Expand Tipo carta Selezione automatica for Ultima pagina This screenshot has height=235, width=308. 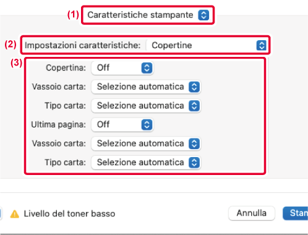click(146, 163)
